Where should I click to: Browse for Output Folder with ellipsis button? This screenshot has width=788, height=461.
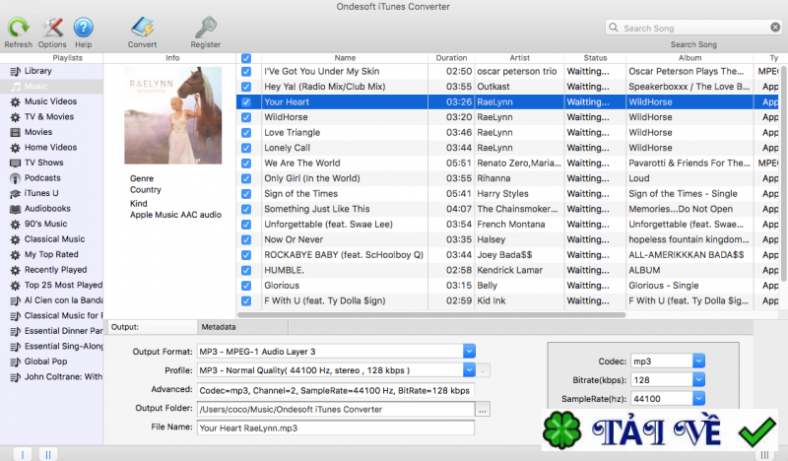coord(483,410)
